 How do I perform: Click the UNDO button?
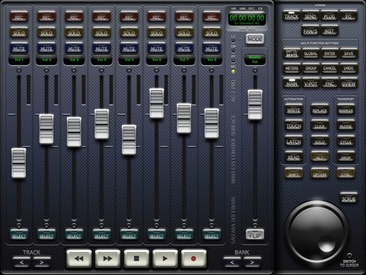click(348, 68)
